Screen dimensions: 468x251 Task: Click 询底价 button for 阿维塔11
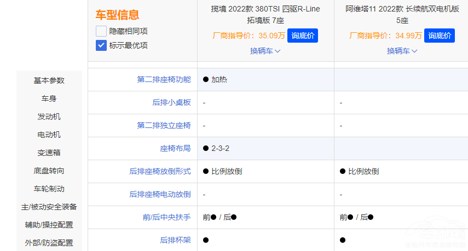click(x=440, y=36)
